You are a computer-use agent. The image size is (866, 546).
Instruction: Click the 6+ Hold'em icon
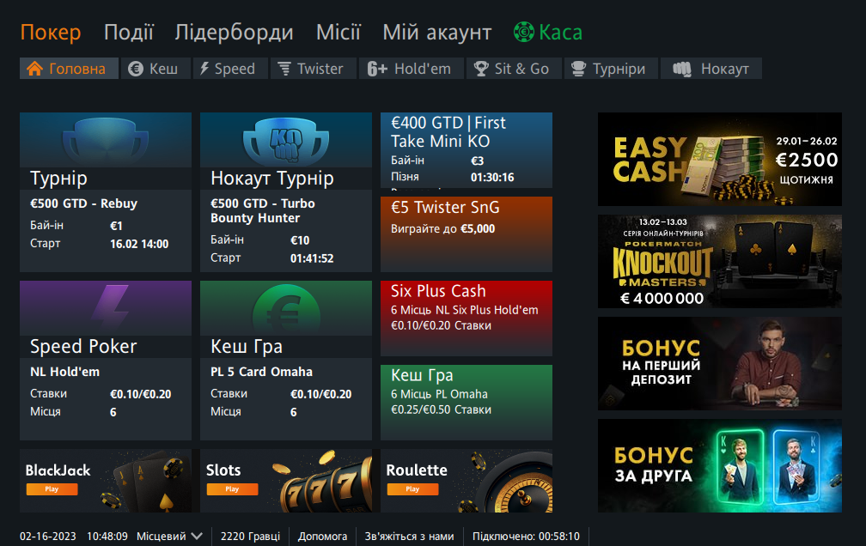coord(377,69)
